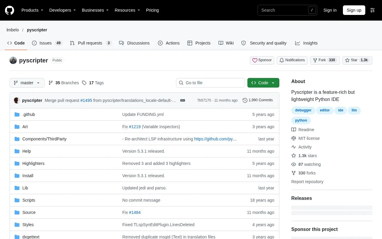Open issue #1484 link in Source row
382x239 pixels.
click(x=135, y=212)
